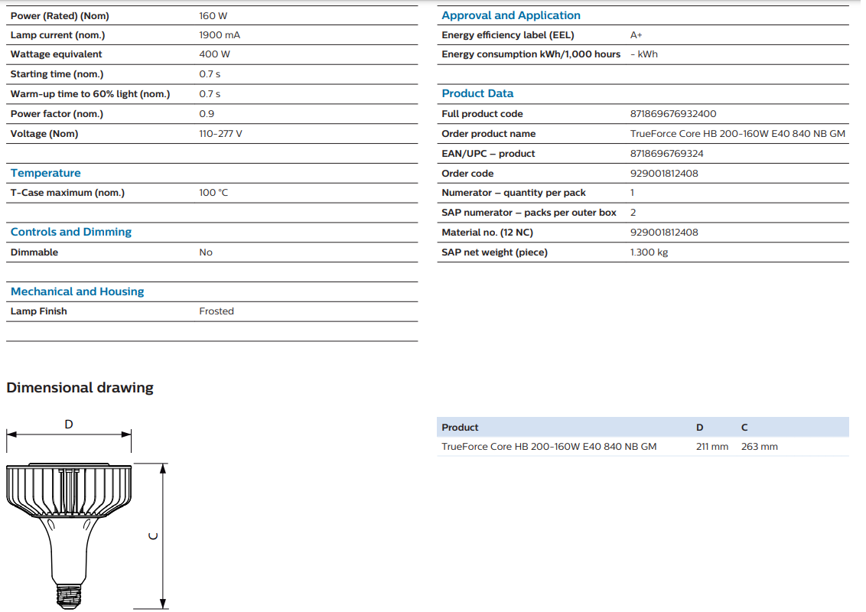Click the 'D' width label on drawing
Image resolution: width=866 pixels, height=612 pixels.
[69, 425]
